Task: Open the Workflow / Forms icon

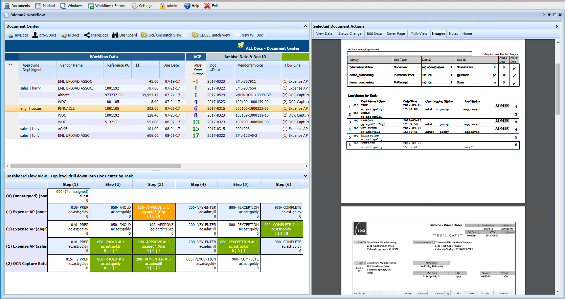Action: point(91,6)
